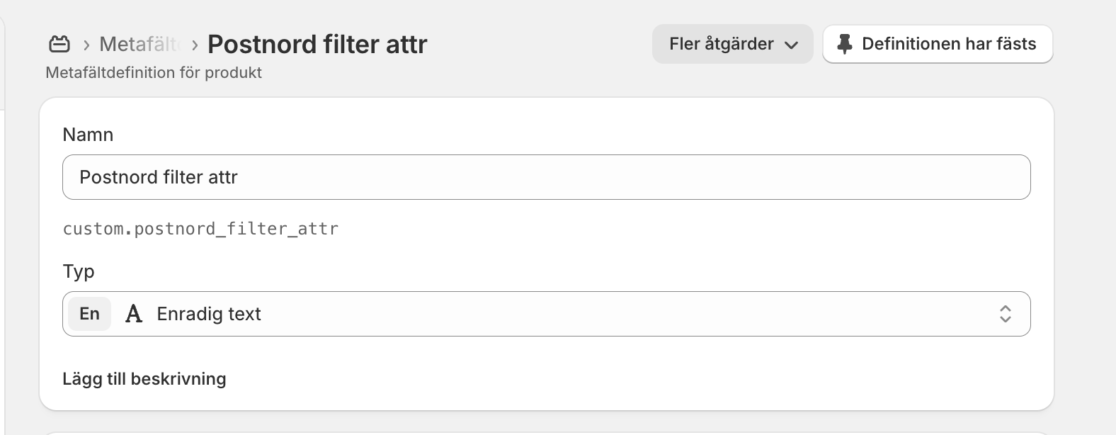
Task: Click the "En" badge in Typ field
Action: [90, 314]
